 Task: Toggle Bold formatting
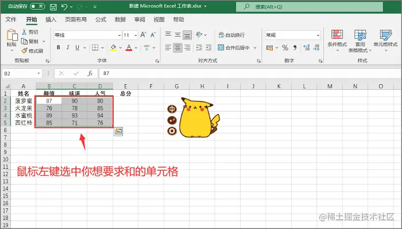[x=59, y=48]
